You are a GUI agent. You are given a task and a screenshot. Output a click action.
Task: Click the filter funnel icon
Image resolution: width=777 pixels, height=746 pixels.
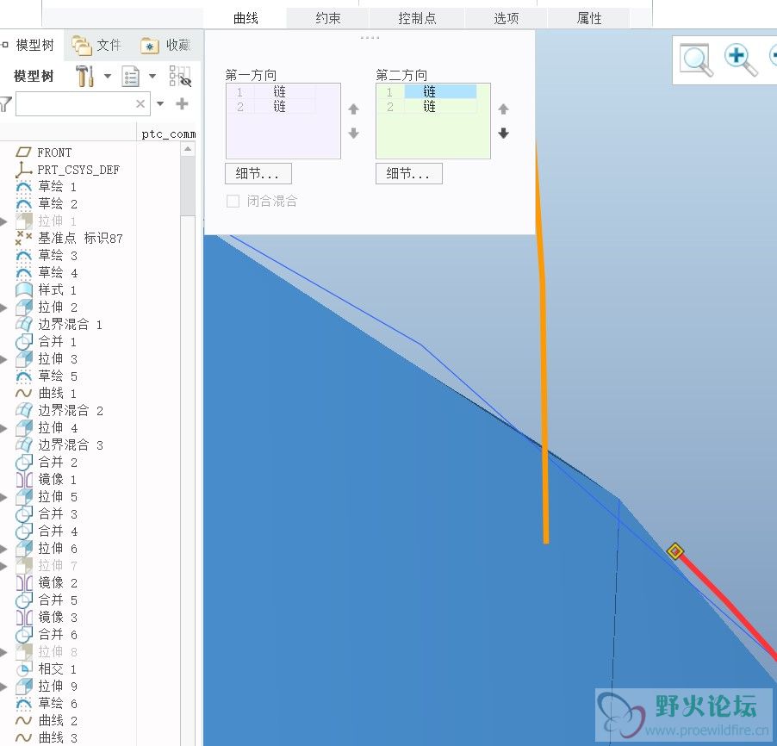tap(5, 104)
